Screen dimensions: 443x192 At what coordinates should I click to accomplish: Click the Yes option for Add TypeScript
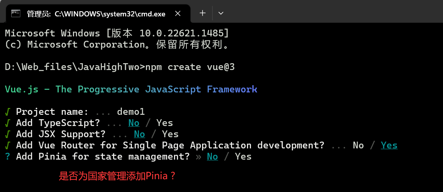point(165,123)
